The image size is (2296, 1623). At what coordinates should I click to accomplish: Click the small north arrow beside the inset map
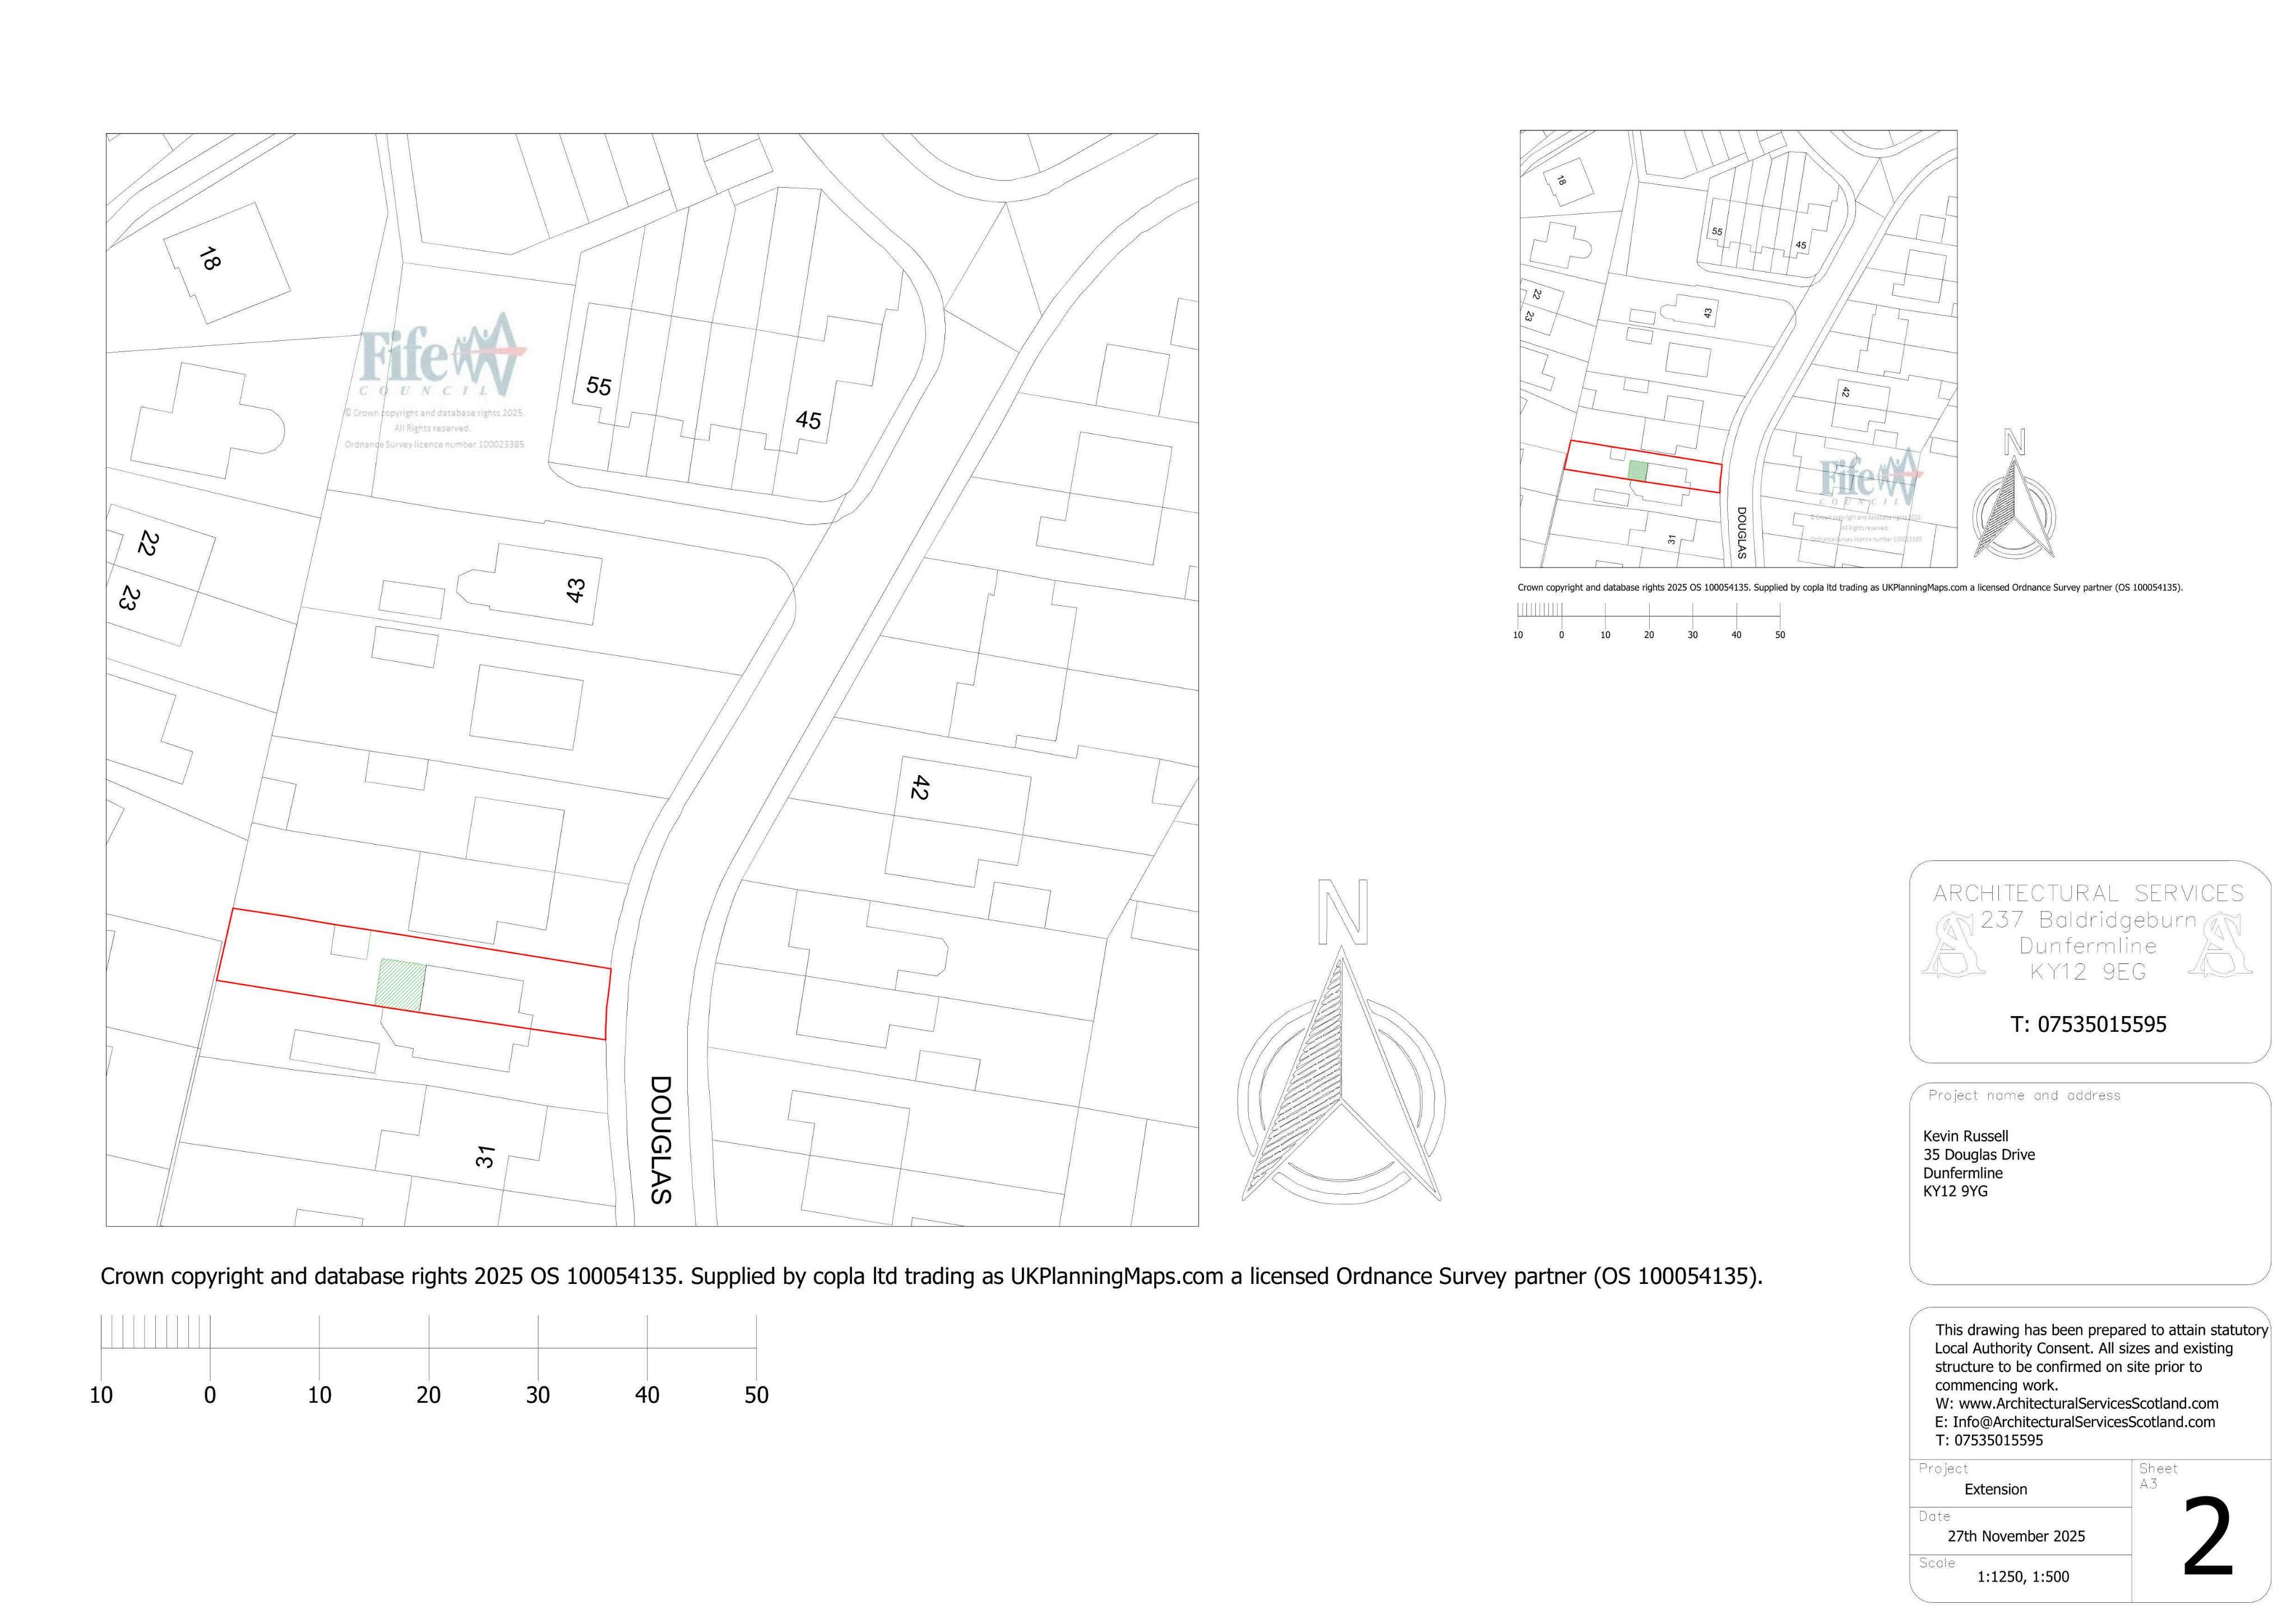coord(2014,495)
